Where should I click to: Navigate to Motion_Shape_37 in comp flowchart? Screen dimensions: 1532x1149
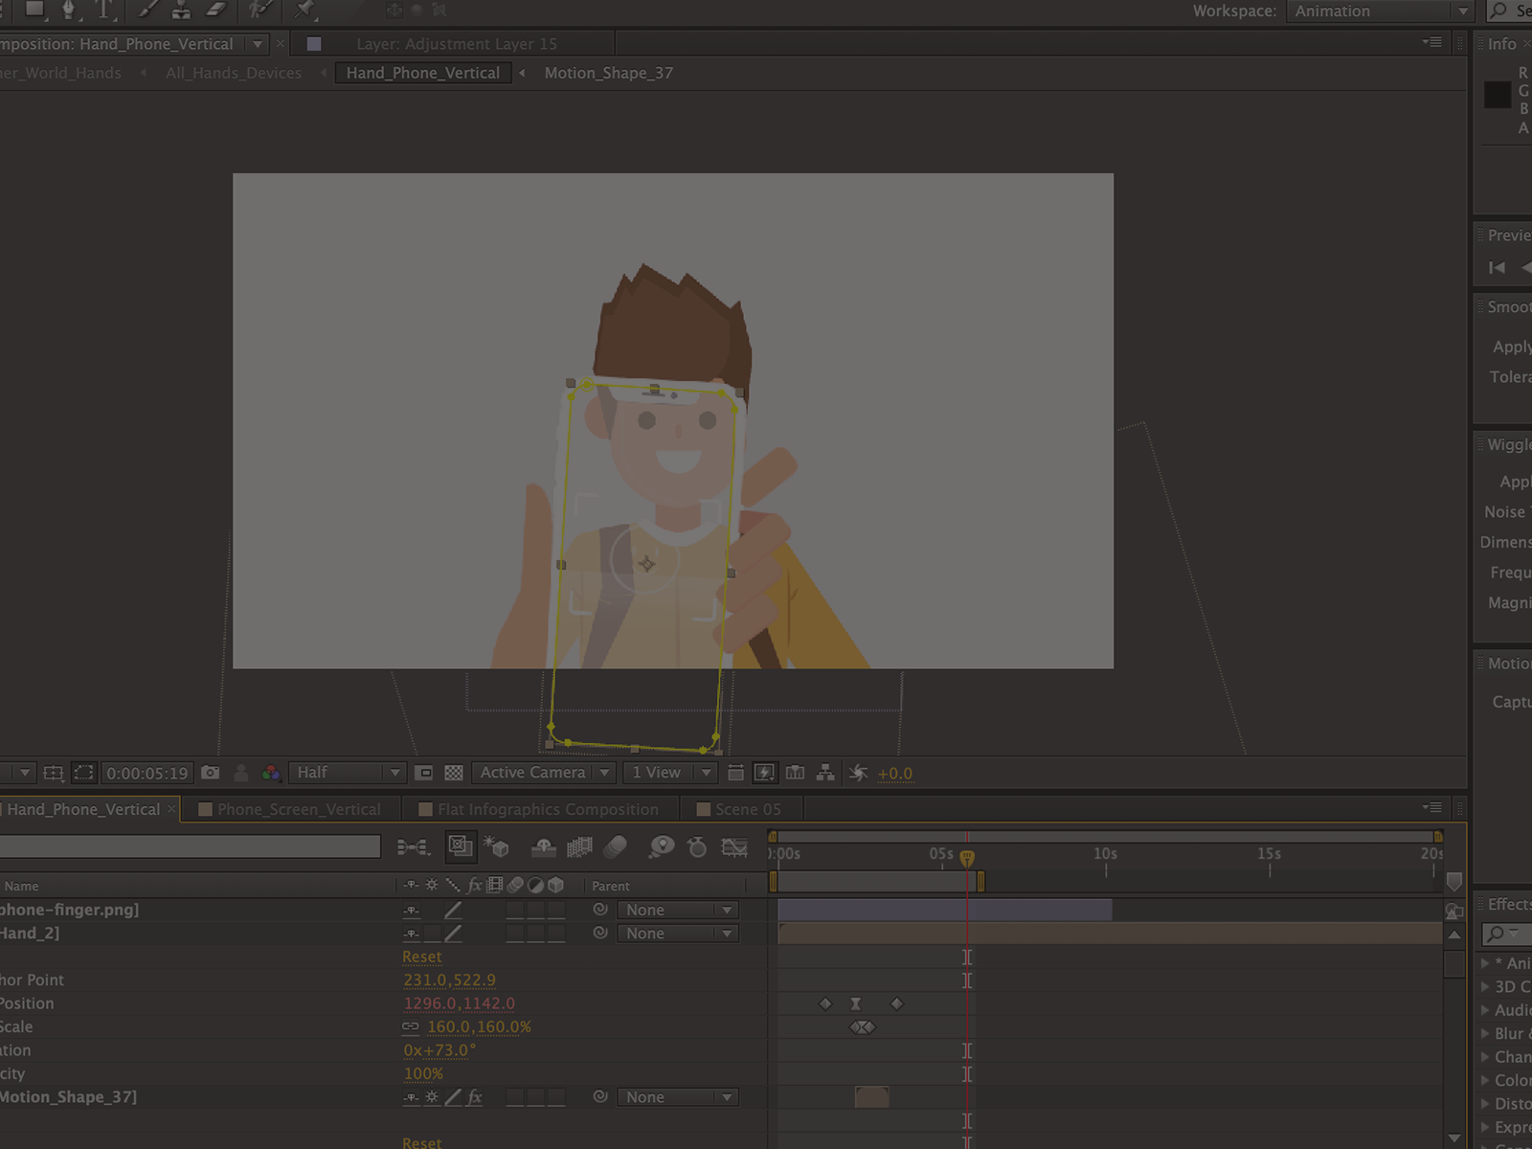click(x=608, y=73)
